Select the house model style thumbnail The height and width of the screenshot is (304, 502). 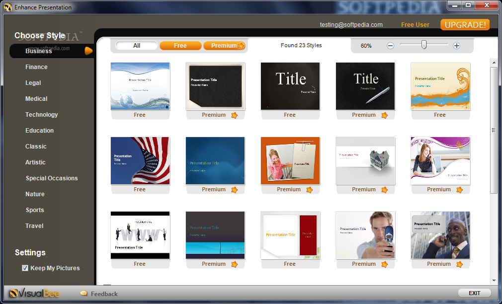coord(365,160)
